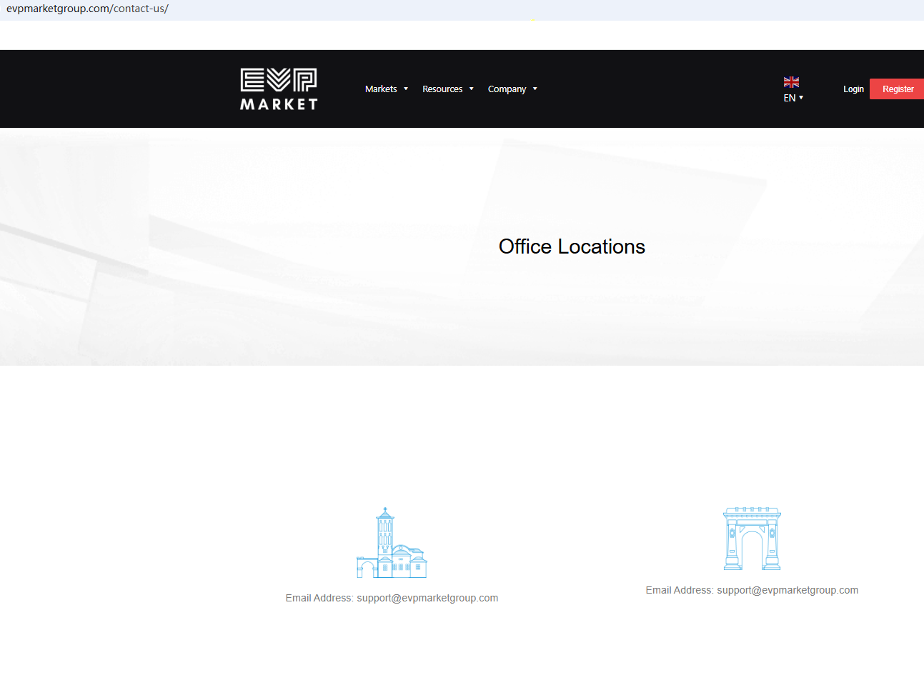Open the Resources menu item

coord(442,89)
